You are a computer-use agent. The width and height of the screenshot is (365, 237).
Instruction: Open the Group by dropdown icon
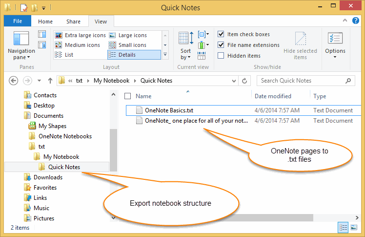203,35
